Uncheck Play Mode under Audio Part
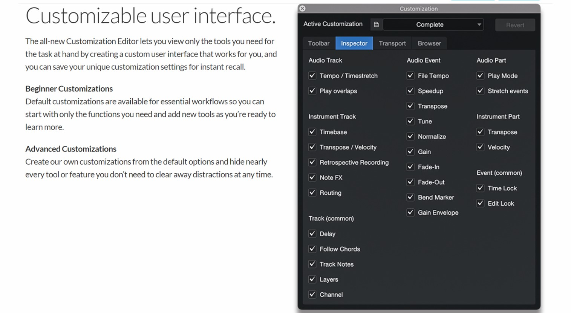The image size is (571, 313). (x=480, y=75)
